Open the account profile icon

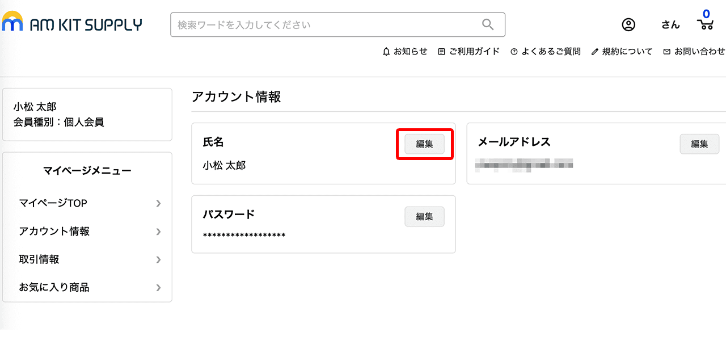click(628, 24)
